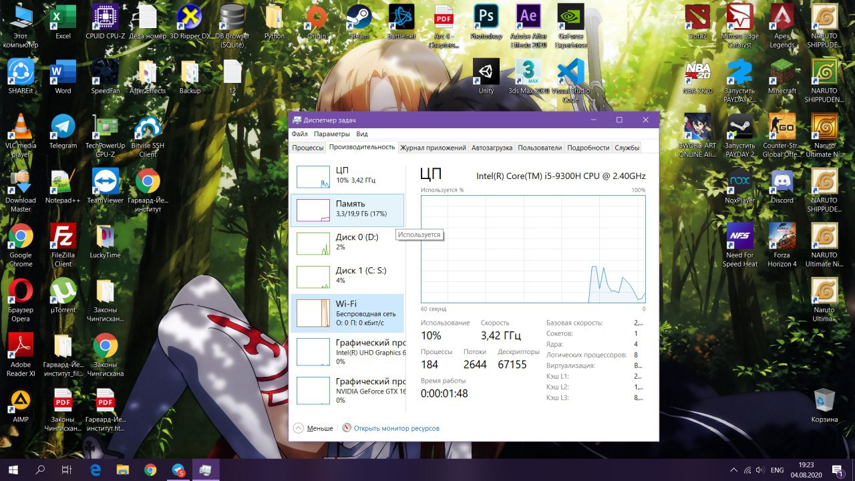The image size is (855, 481).
Task: Open the Файл menu in Task Manager
Action: 299,134
